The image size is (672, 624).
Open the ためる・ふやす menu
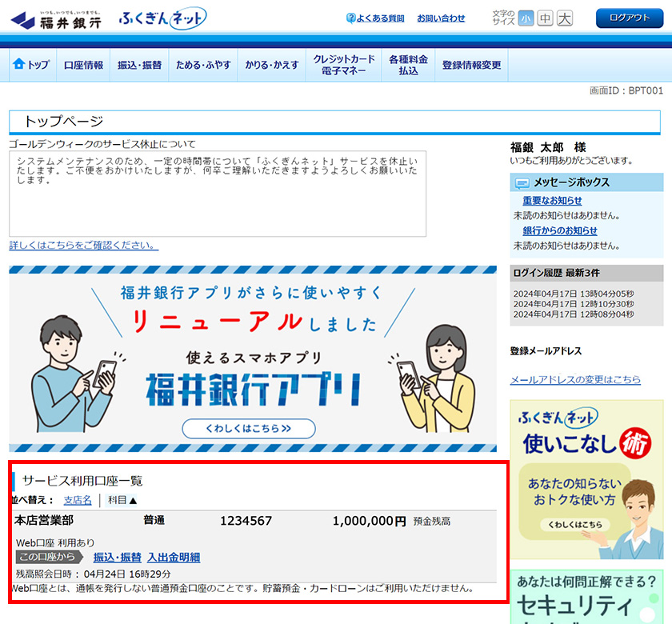tap(203, 65)
